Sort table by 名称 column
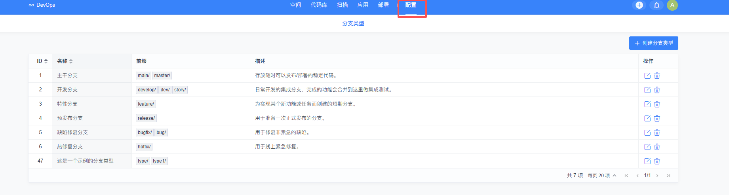729x195 pixels. pyautogui.click(x=65, y=61)
